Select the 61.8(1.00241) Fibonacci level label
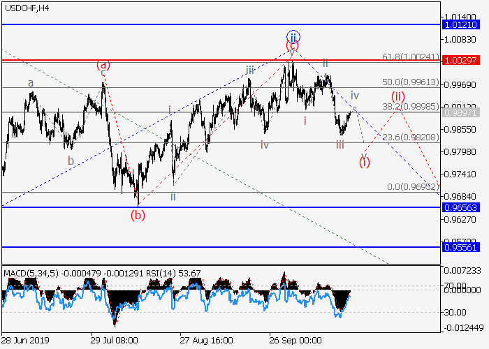The width and height of the screenshot is (489, 349). [x=411, y=57]
